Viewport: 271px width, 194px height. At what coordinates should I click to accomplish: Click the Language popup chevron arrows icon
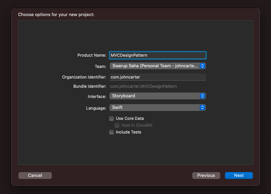(202, 108)
